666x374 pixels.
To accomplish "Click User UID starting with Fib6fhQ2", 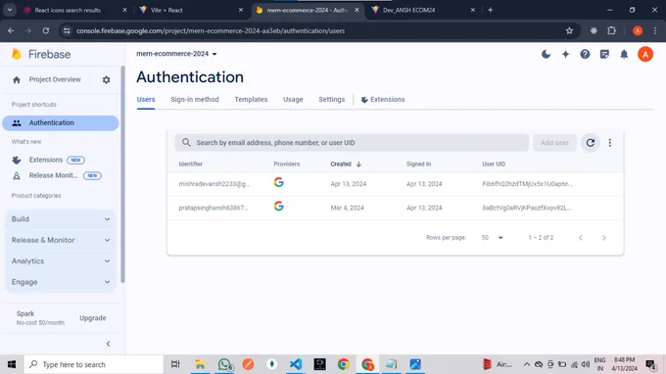I will (528, 184).
